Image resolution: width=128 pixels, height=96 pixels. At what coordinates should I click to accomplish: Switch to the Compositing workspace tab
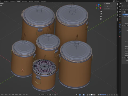click(13, 1)
